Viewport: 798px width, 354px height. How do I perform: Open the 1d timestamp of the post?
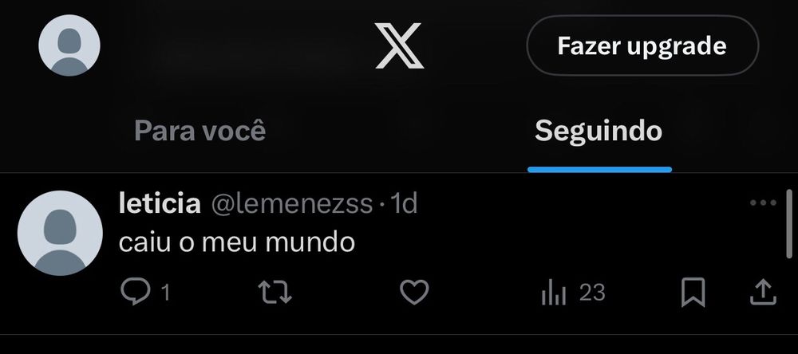pos(404,204)
